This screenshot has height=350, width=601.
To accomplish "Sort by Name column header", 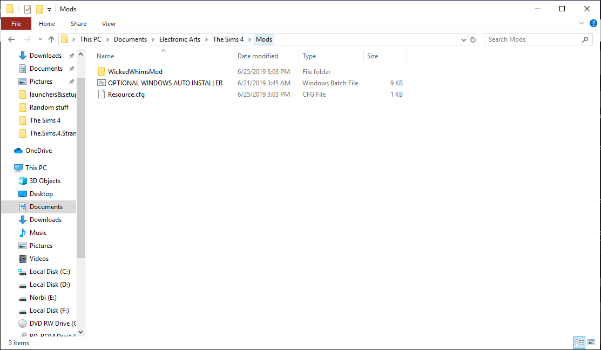I will coord(105,56).
